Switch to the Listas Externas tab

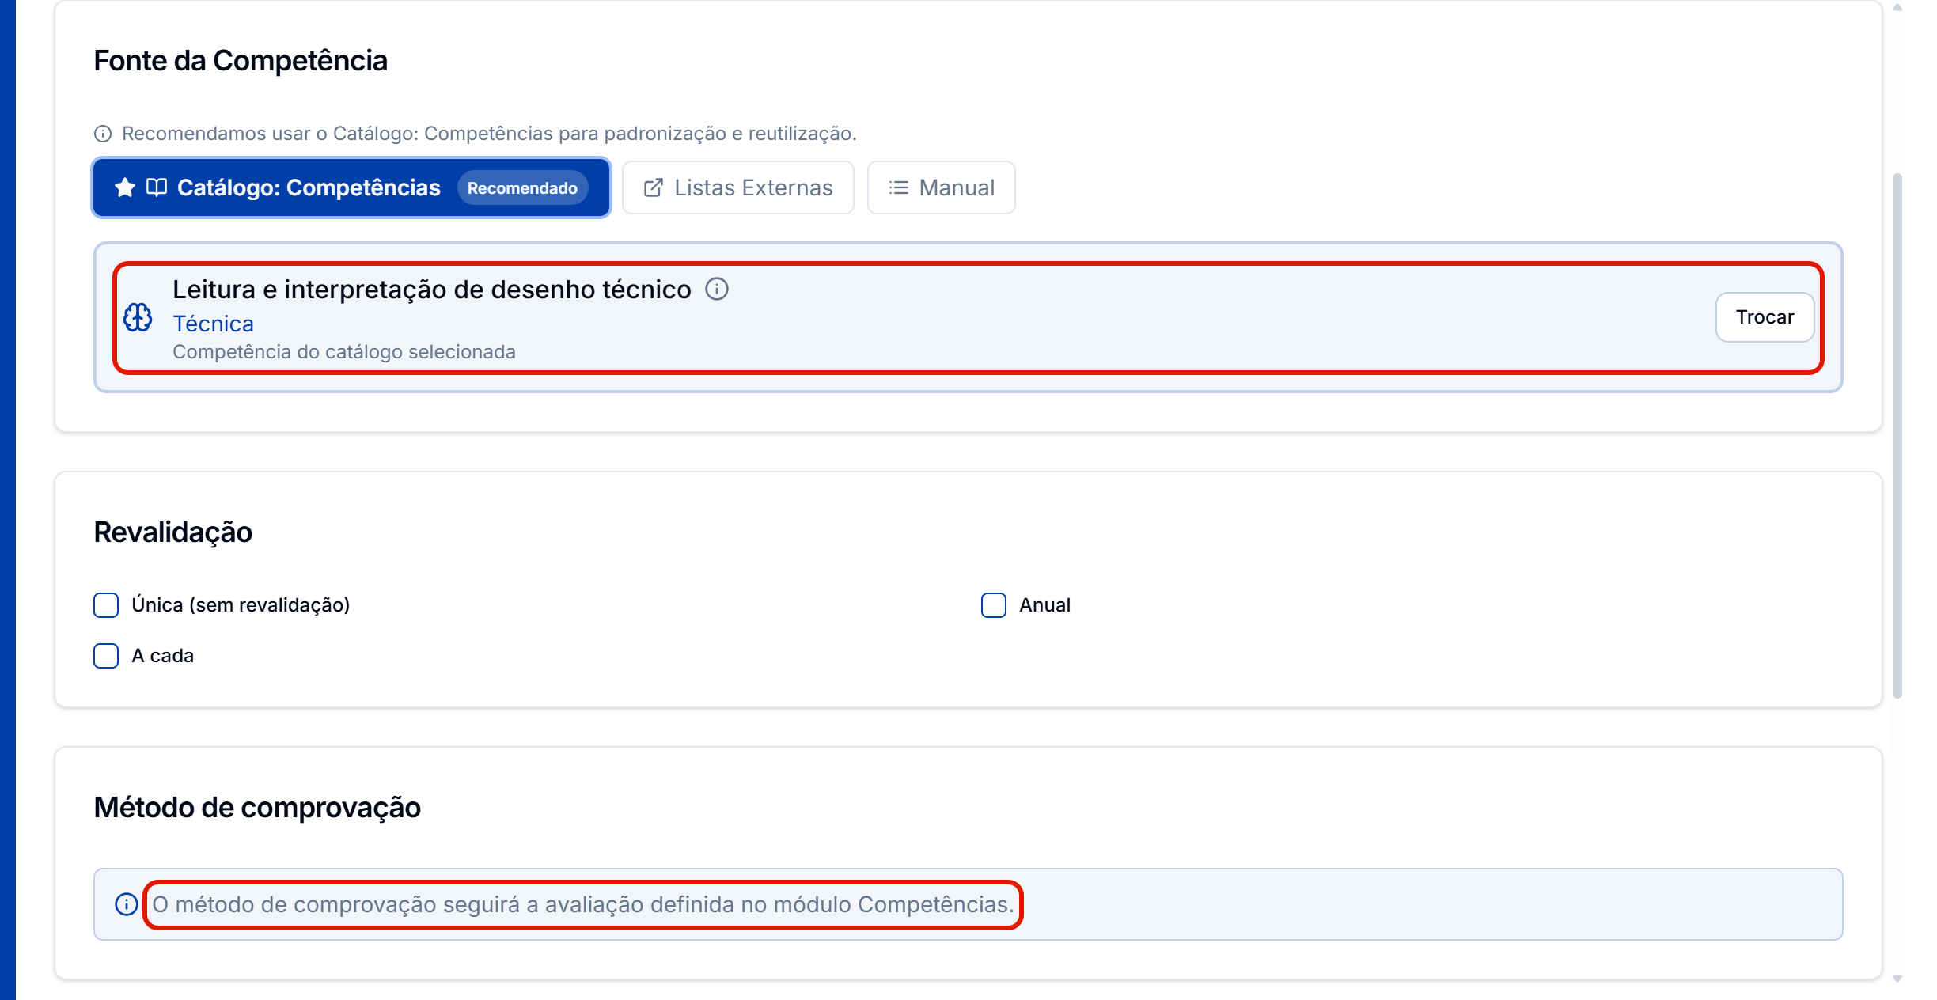(737, 187)
